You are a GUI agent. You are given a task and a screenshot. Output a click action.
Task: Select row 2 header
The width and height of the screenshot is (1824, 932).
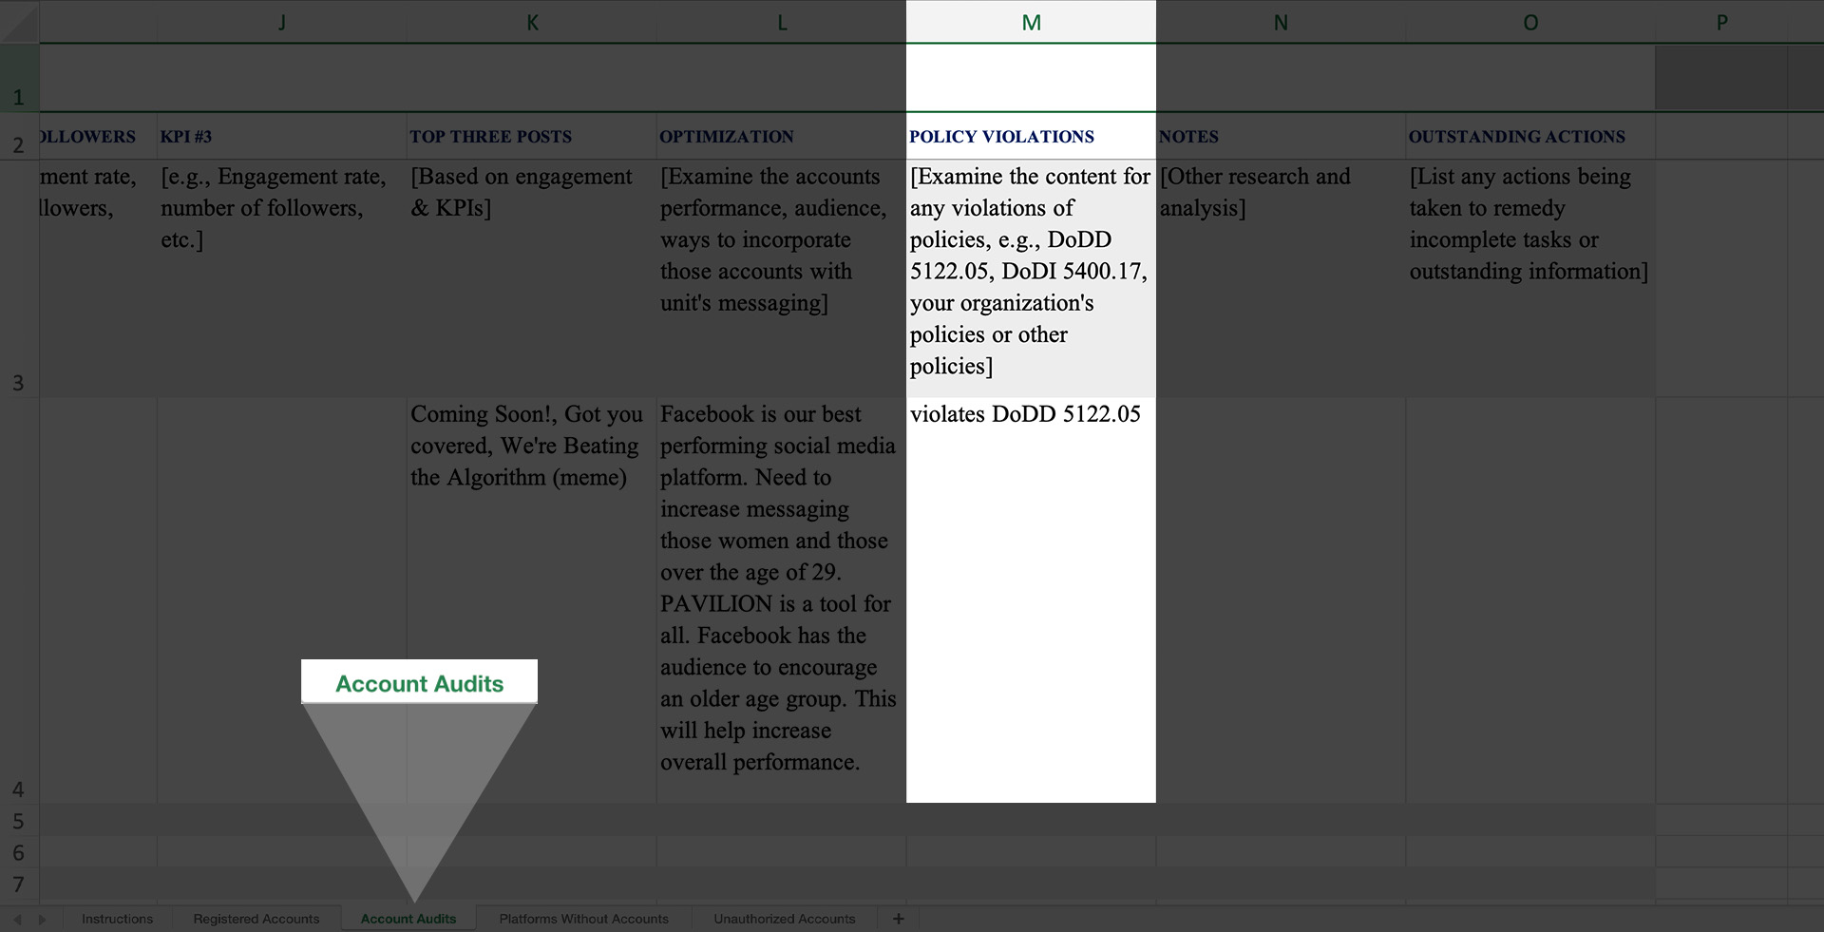(19, 136)
